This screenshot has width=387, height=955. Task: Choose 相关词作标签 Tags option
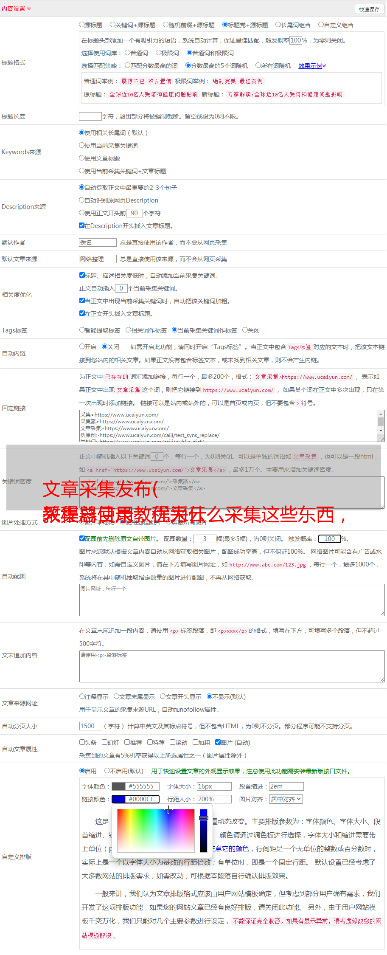[x=129, y=330]
